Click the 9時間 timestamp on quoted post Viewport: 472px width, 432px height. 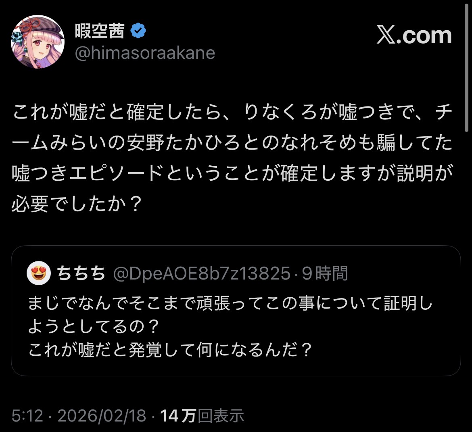click(325, 273)
